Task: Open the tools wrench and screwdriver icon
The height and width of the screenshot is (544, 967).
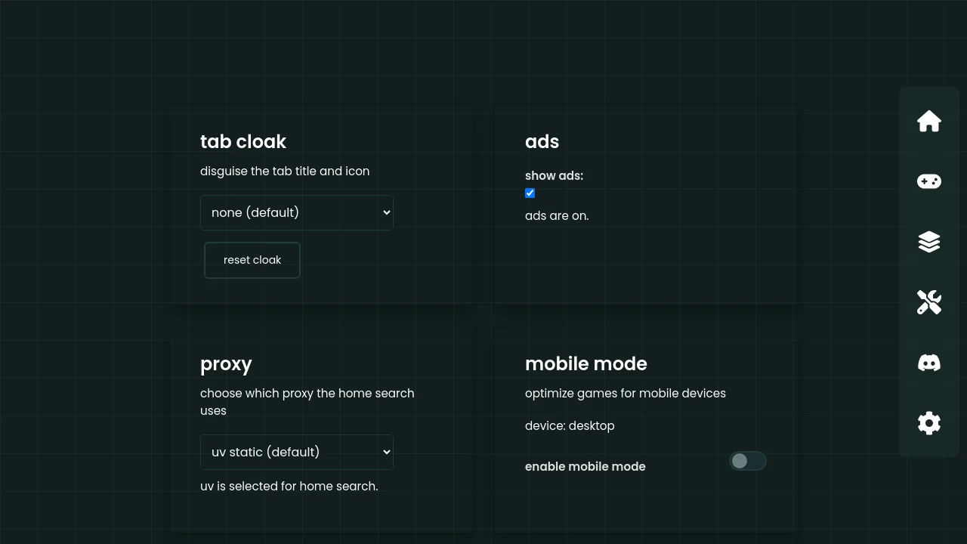Action: 928,302
